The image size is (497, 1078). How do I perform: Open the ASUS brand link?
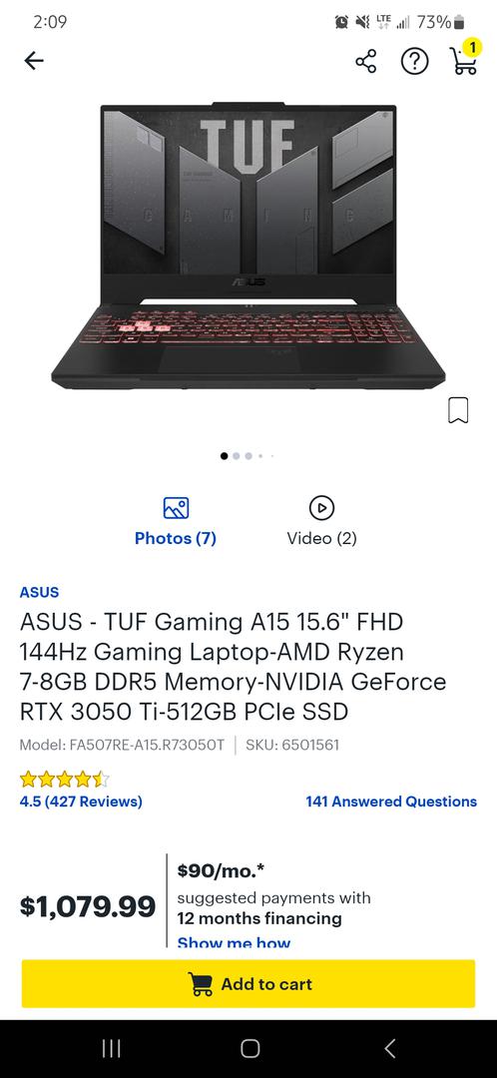pos(39,592)
